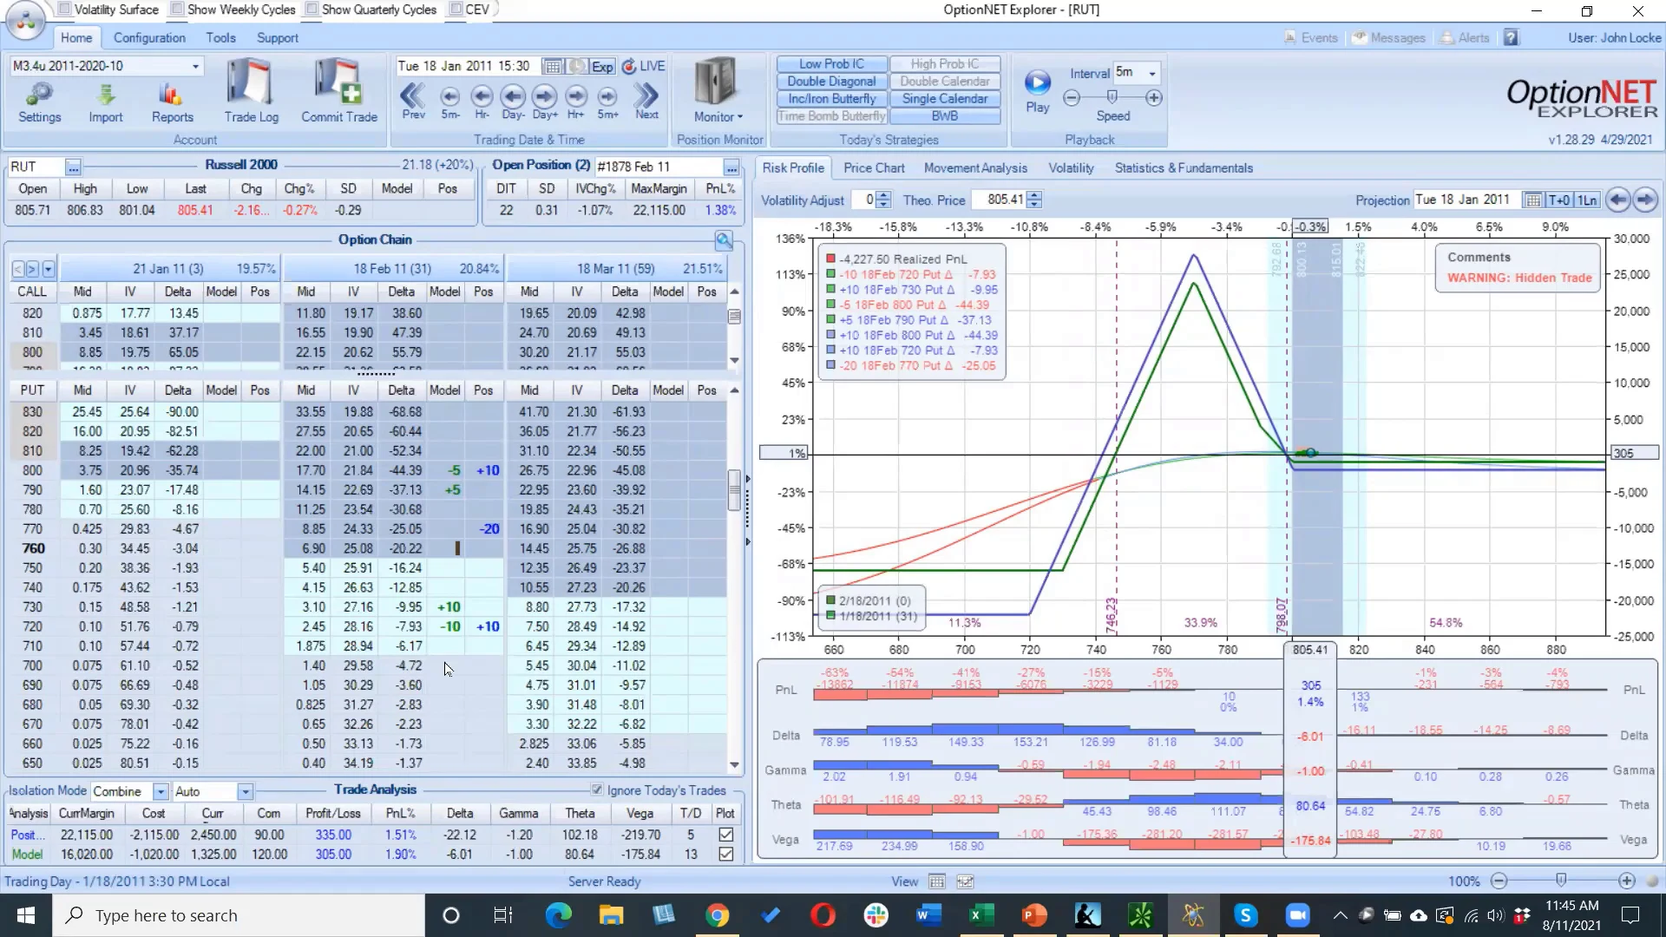Select Single Calendar strategy
The height and width of the screenshot is (937, 1666).
pos(945,99)
